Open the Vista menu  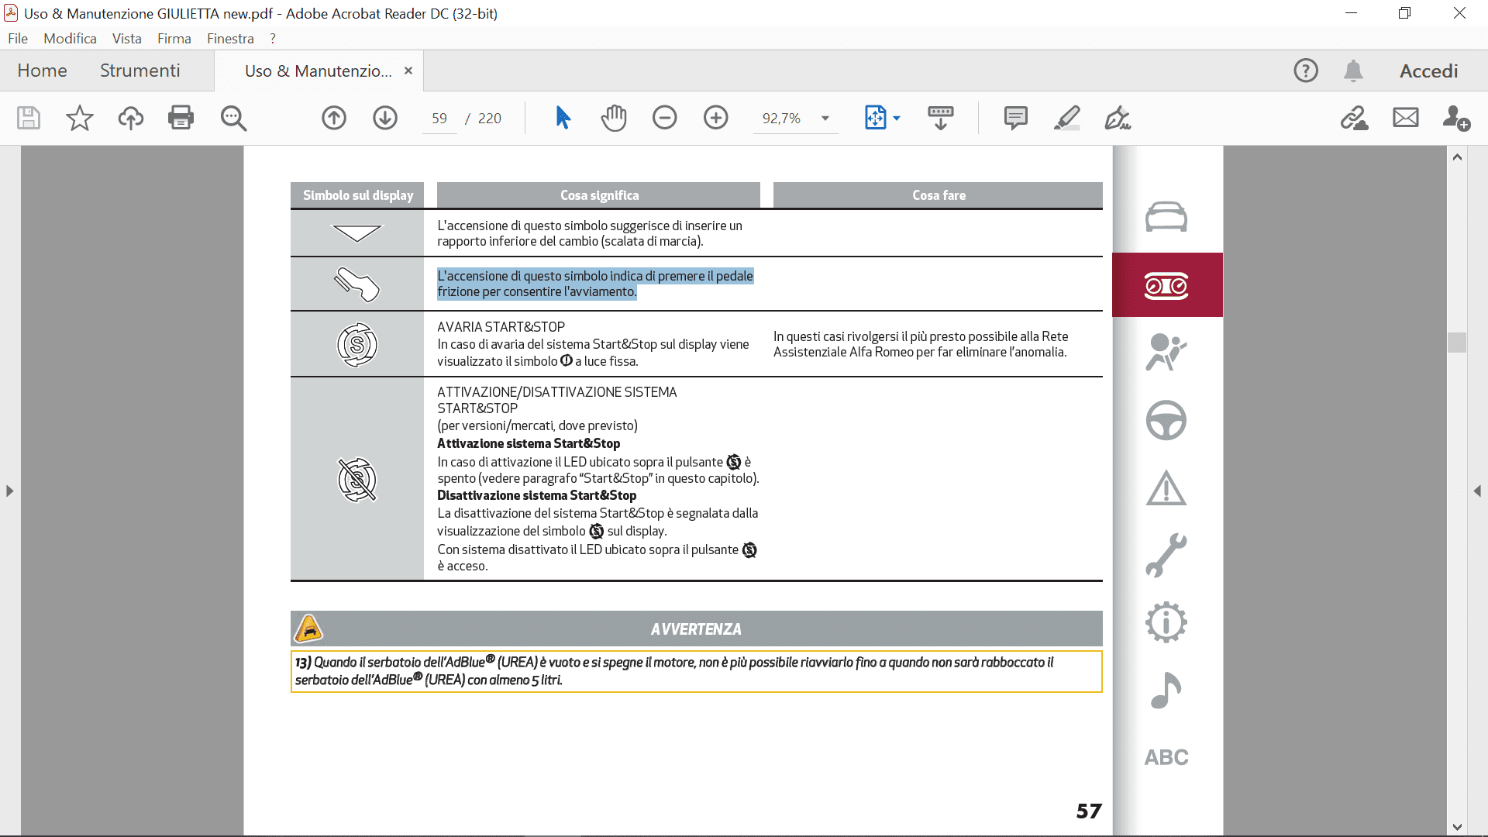click(x=126, y=39)
